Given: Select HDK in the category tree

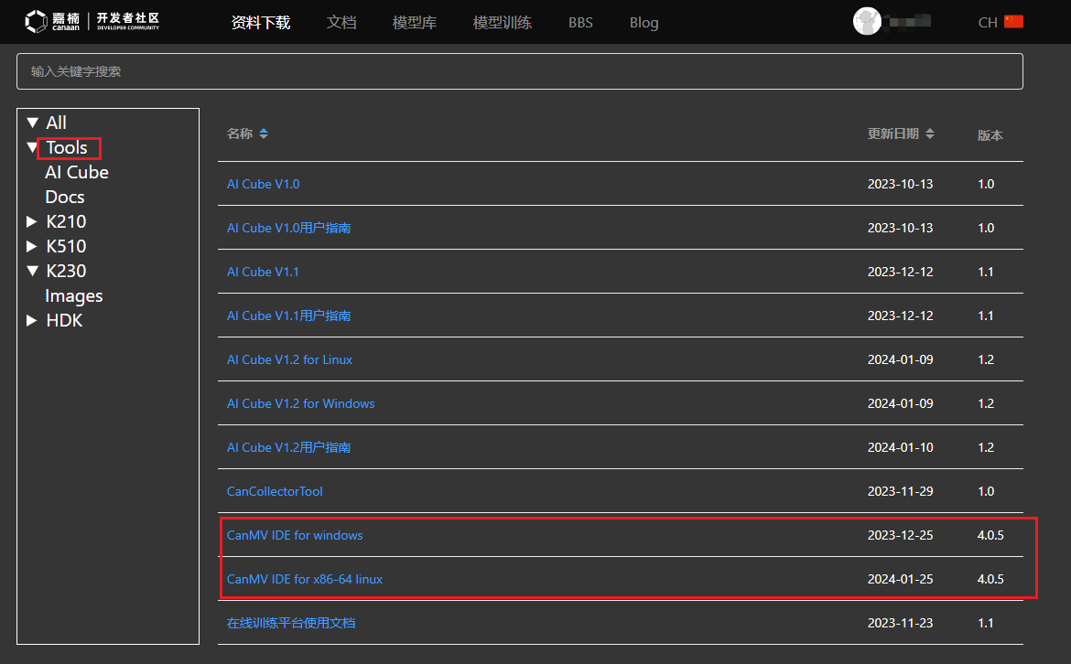Looking at the screenshot, I should tap(64, 320).
